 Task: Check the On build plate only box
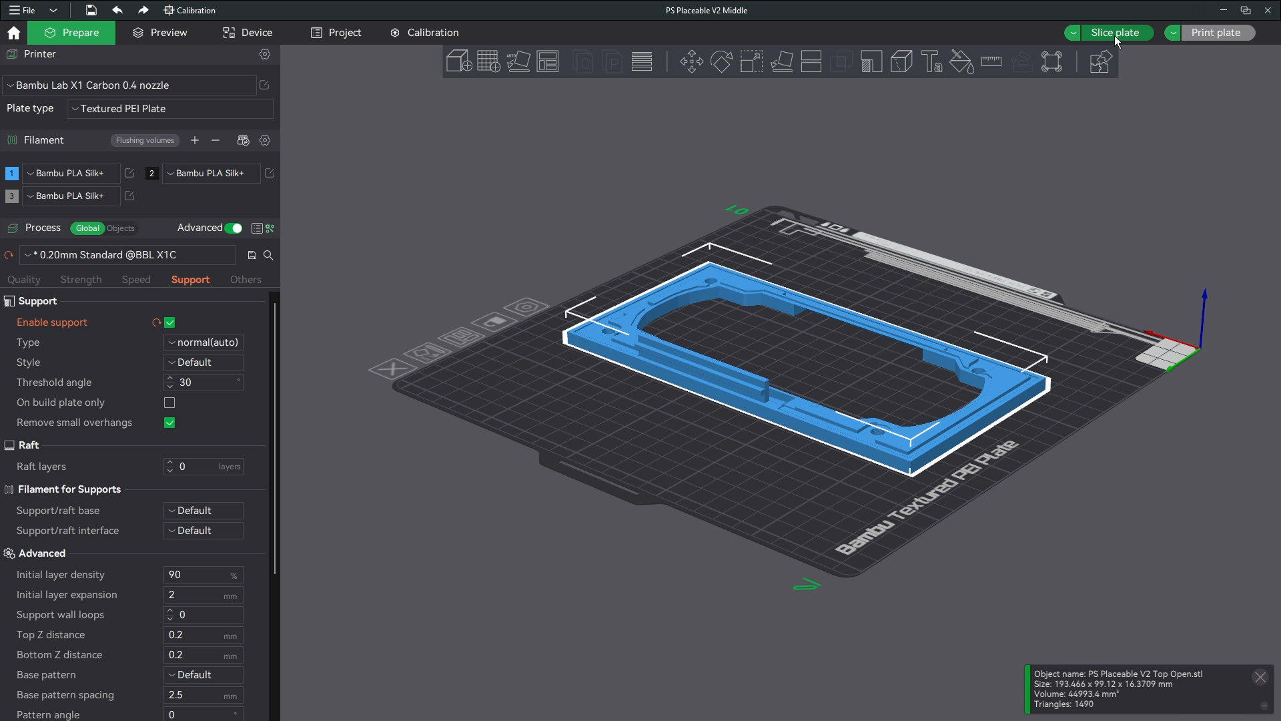click(169, 403)
